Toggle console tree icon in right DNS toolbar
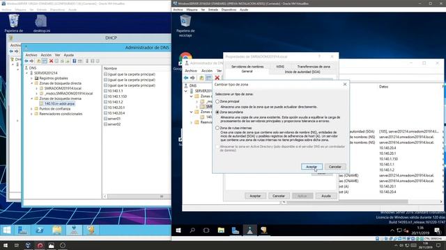Image resolution: width=446 pixels, height=250 pixels. click(208, 78)
